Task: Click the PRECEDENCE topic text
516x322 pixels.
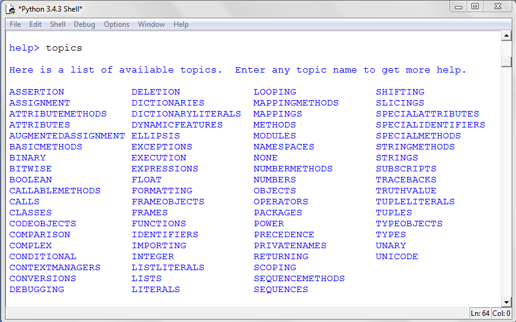Action: [x=284, y=235]
